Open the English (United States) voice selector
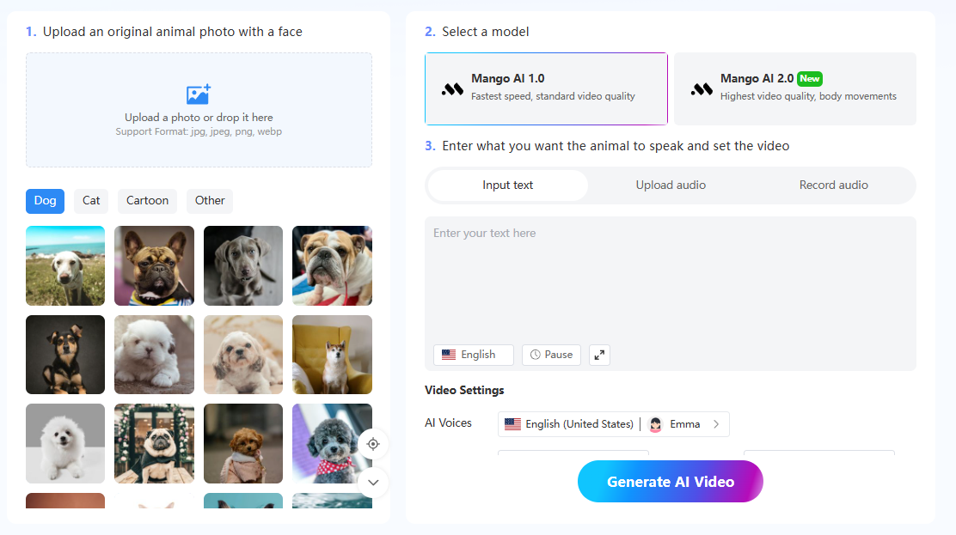The width and height of the screenshot is (956, 535). 613,424
